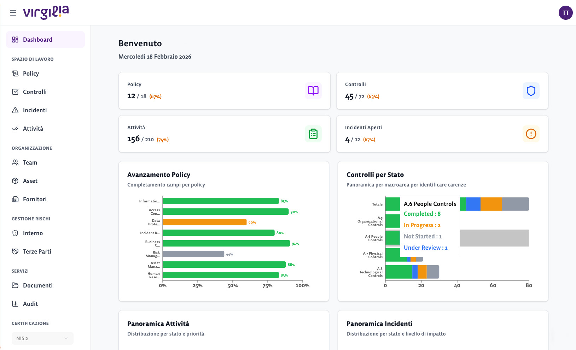Toggle the hamburger sidebar menu
Viewport: 576px width, 350px height.
[x=13, y=13]
